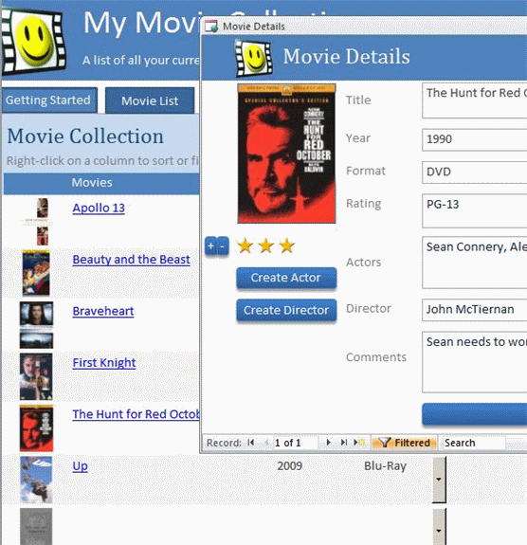
Task: Click the Hunt for Red October cover image
Action: click(x=286, y=154)
